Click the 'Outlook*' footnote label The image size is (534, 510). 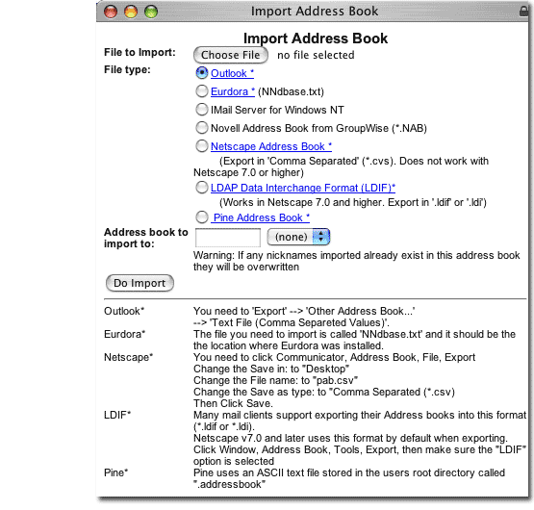click(124, 311)
